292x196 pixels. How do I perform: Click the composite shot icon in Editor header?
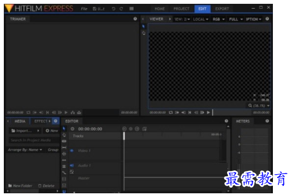coord(144,128)
